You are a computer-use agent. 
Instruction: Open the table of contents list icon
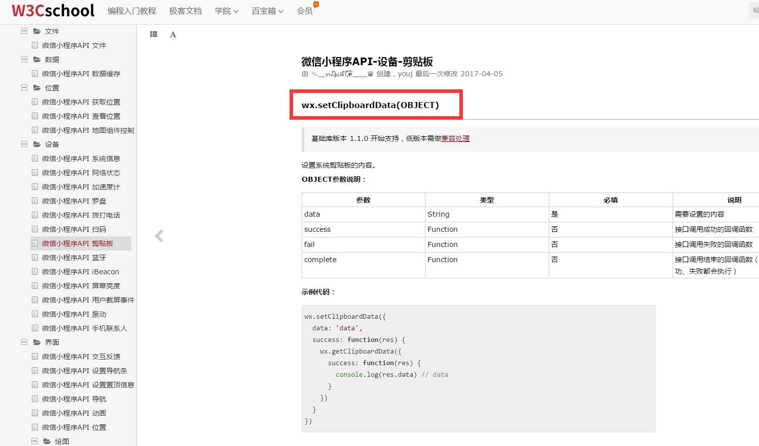coord(154,34)
